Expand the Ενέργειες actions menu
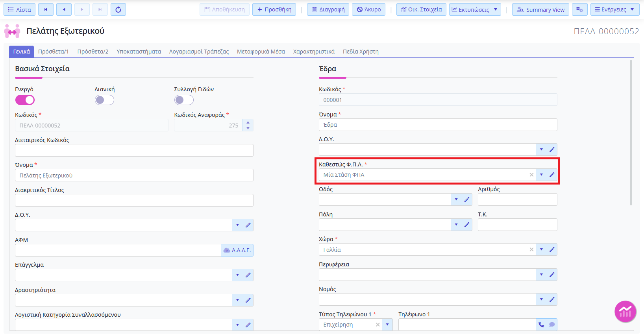Image resolution: width=644 pixels, height=336 pixels. coord(614,9)
